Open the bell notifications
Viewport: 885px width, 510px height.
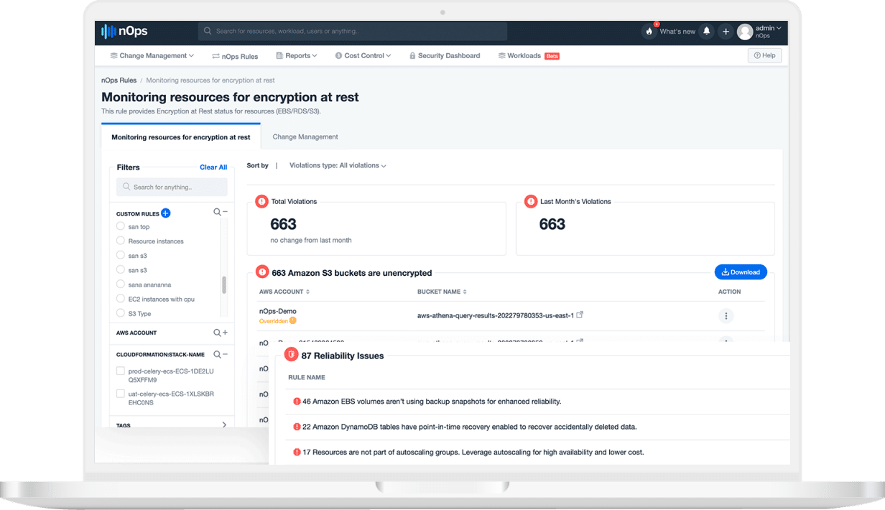[x=707, y=32]
